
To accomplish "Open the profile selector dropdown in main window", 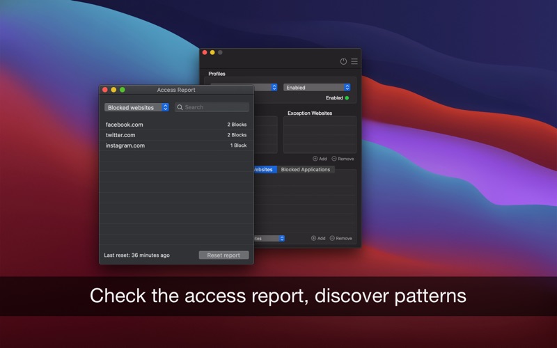I will pos(265,88).
